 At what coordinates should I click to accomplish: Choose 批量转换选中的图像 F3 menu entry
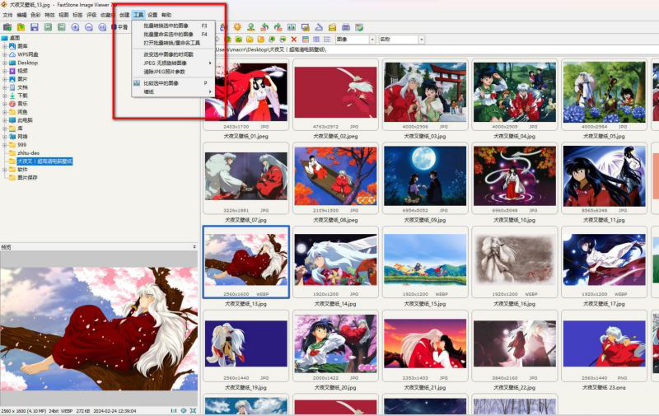[x=174, y=26]
